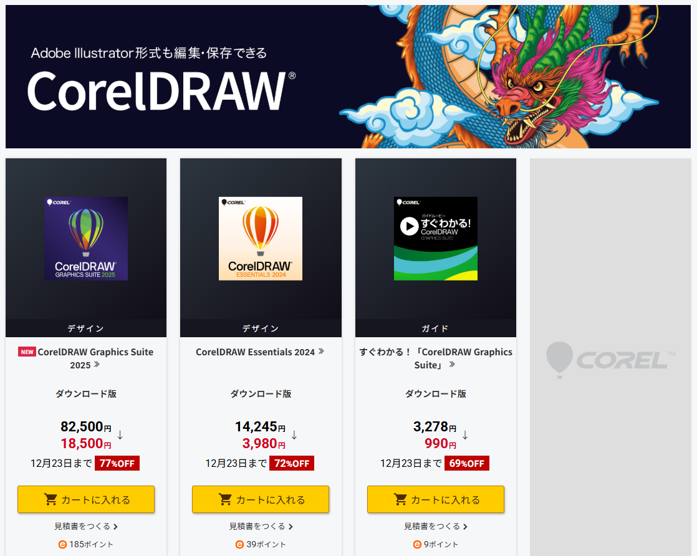
Task: Click the 77%OFF discount badge
Action: coord(117,463)
